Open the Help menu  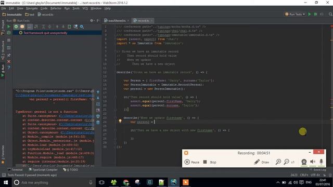pyautogui.click(x=108, y=8)
